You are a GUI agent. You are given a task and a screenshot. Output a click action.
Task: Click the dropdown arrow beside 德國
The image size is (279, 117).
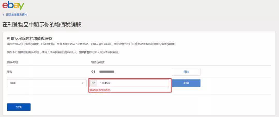(83, 83)
